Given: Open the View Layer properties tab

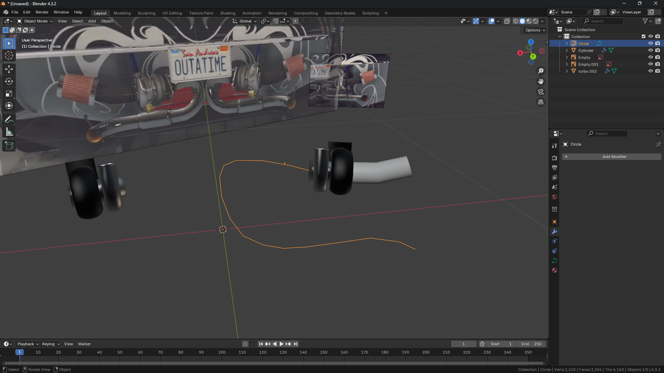Looking at the screenshot, I should tap(555, 178).
